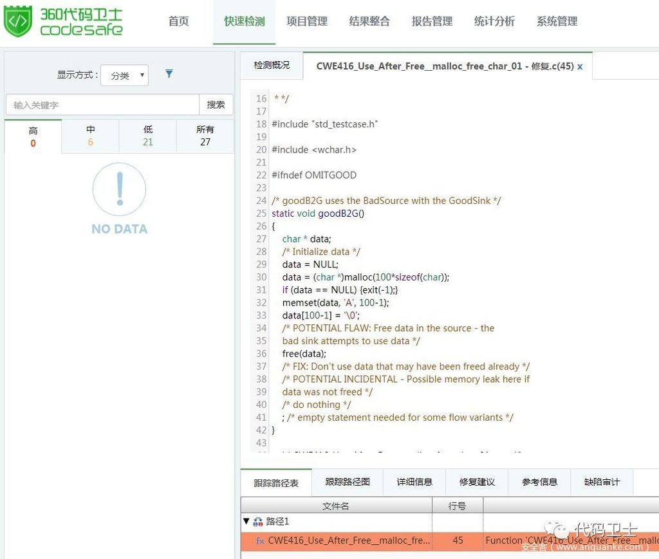Click the fx function icon in trace row
Viewport: 659px width, 559px height.
click(260, 540)
